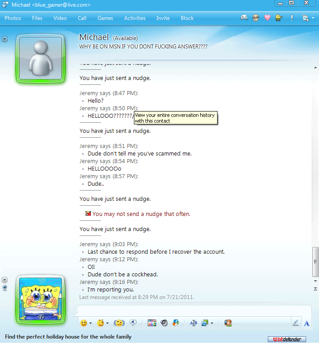Viewport: 319px width, 343px height.
Task: Click the game controller alert icon
Action: 244,18
